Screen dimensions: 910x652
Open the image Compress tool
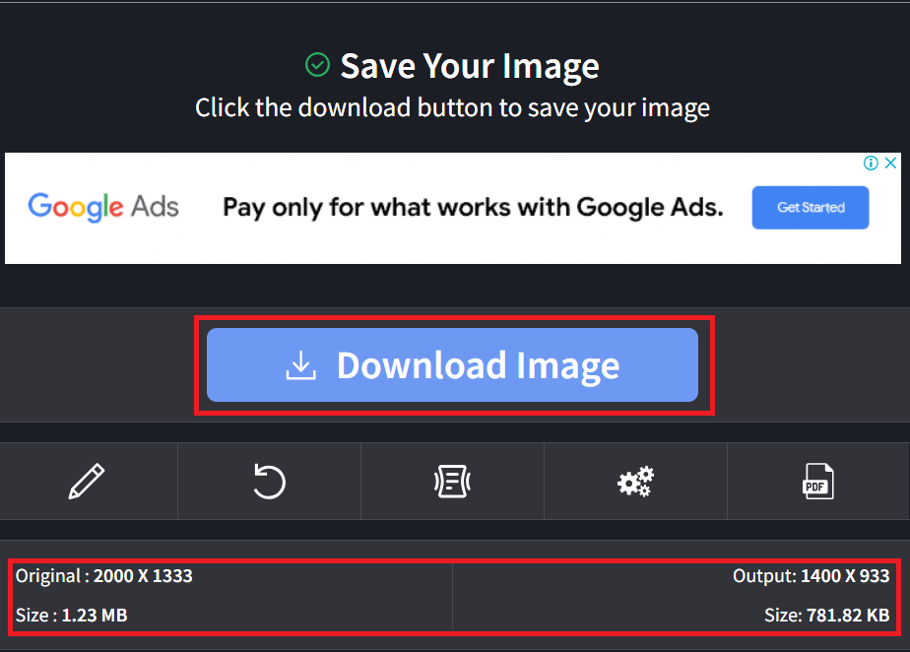click(x=452, y=481)
